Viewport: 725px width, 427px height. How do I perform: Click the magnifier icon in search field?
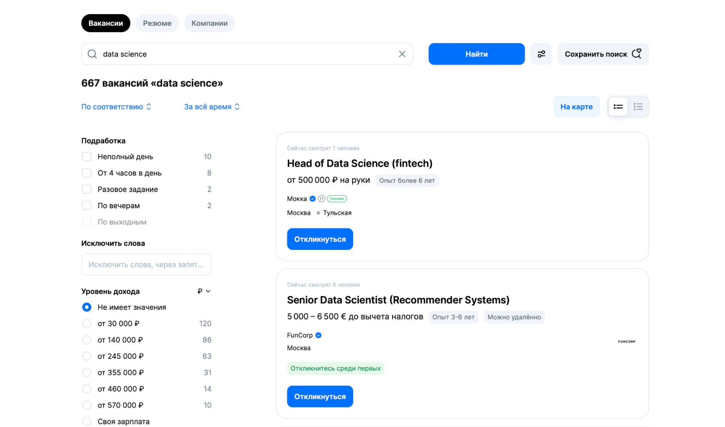[x=92, y=54]
